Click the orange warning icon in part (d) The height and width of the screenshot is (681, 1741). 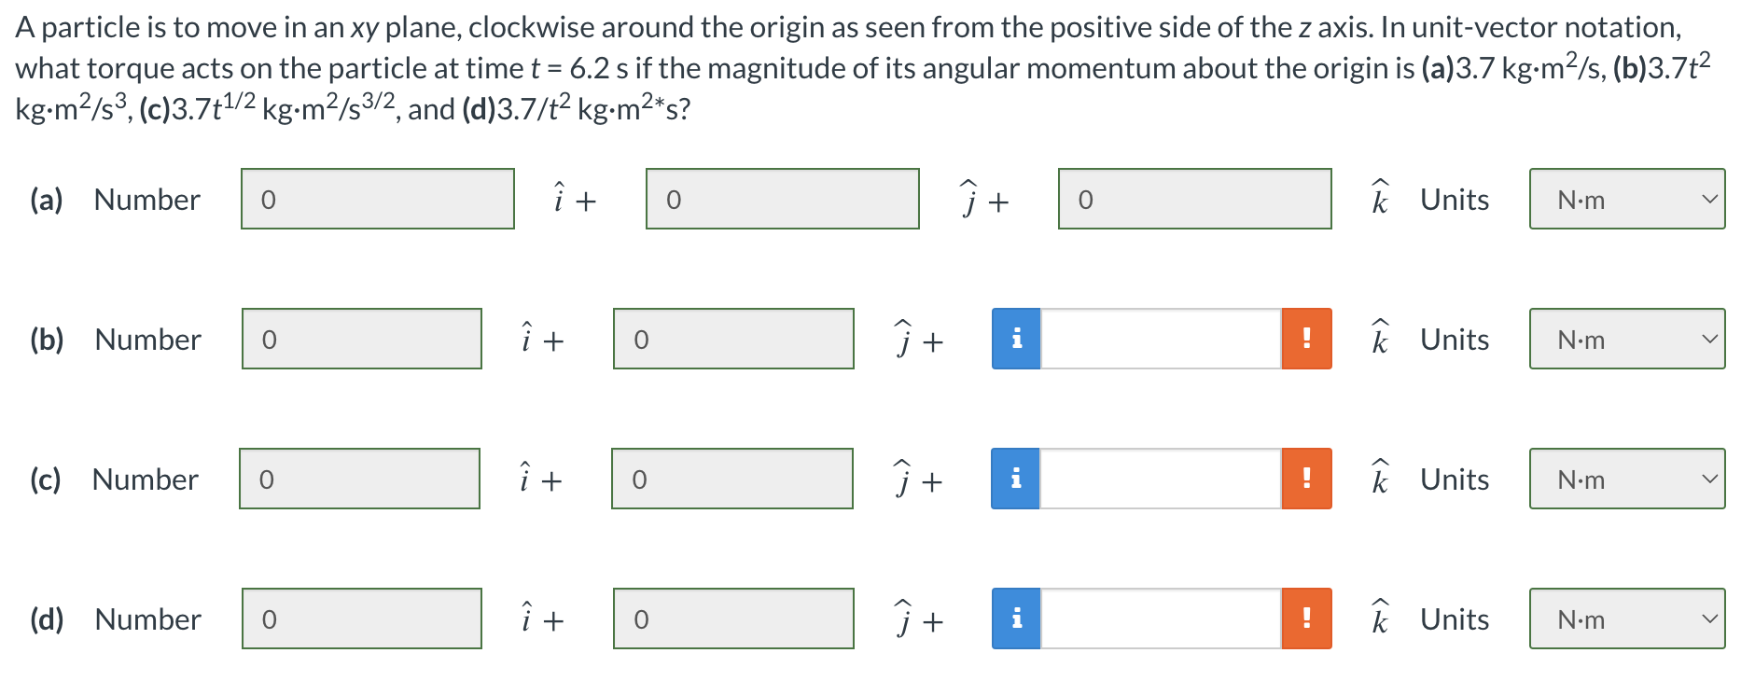tap(1306, 618)
